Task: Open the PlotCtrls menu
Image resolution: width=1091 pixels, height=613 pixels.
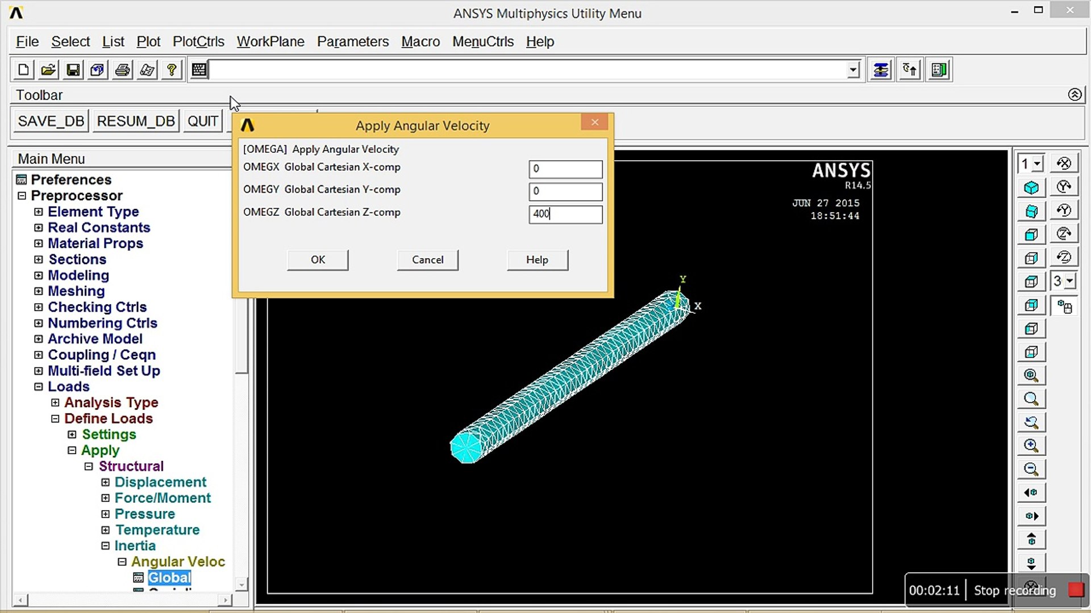Action: 198,41
